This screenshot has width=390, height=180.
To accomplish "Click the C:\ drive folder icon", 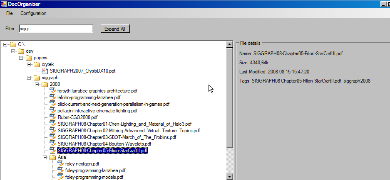I will coord(13,45).
